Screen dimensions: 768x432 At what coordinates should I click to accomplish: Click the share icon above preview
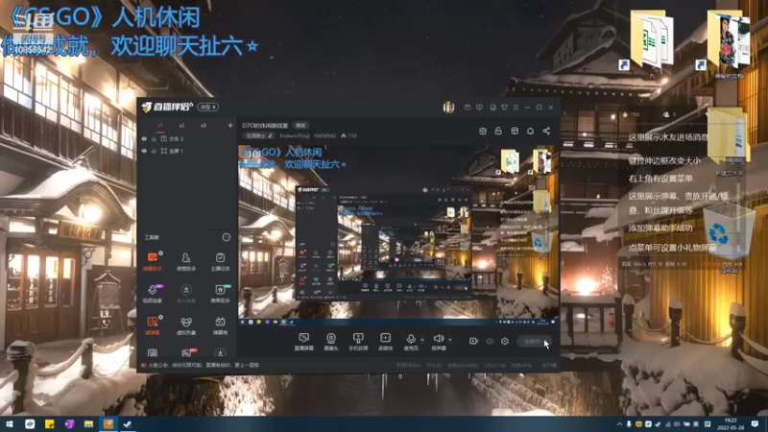point(546,131)
